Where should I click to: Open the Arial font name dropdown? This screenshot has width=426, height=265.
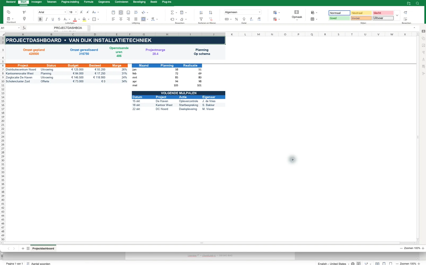point(65,12)
